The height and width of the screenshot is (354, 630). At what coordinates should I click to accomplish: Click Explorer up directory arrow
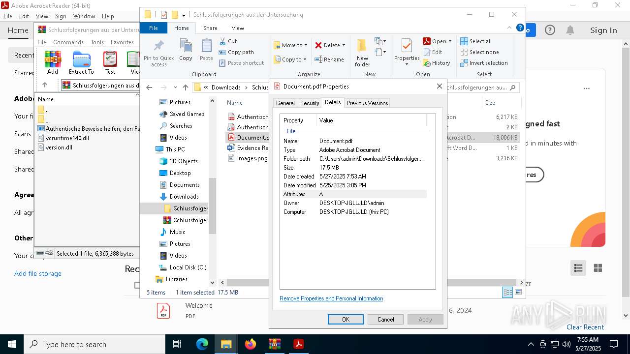[186, 88]
